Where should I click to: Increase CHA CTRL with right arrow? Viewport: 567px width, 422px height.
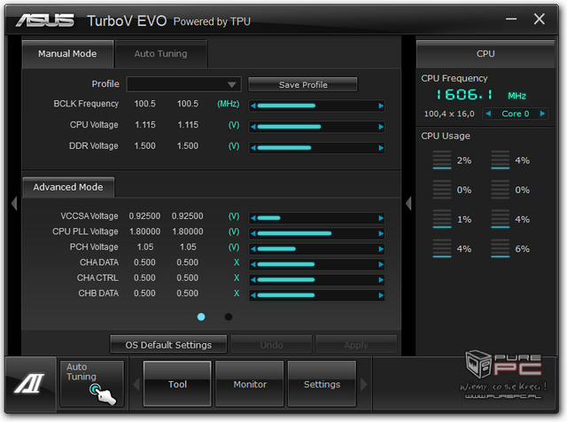pos(381,280)
